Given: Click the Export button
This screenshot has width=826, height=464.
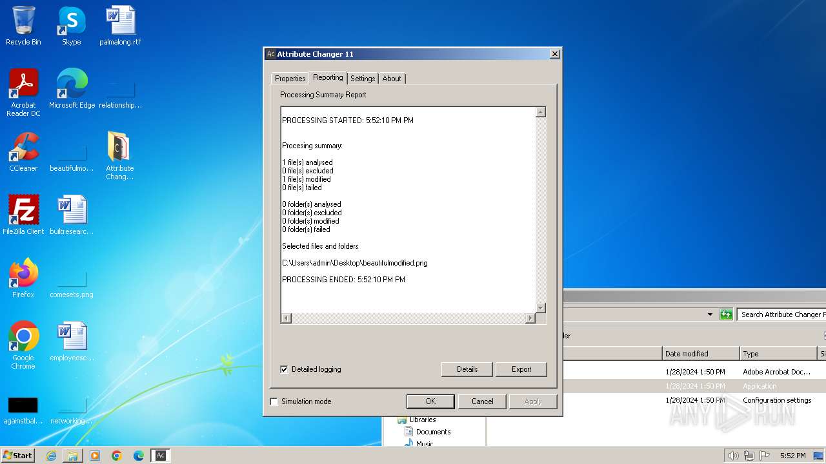Looking at the screenshot, I should pos(521,369).
